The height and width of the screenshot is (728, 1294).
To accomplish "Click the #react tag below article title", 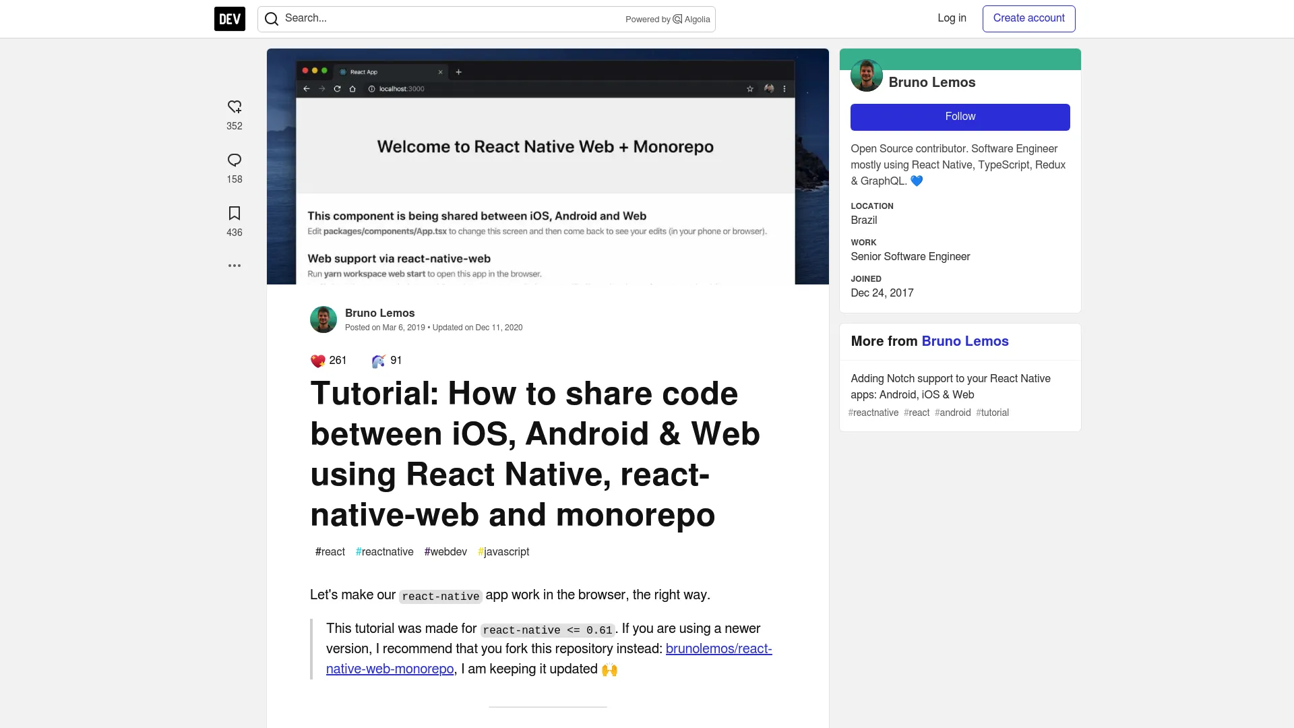I will click(x=330, y=552).
